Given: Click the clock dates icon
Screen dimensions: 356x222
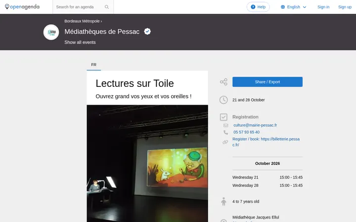Looking at the screenshot, I should pyautogui.click(x=223, y=100).
